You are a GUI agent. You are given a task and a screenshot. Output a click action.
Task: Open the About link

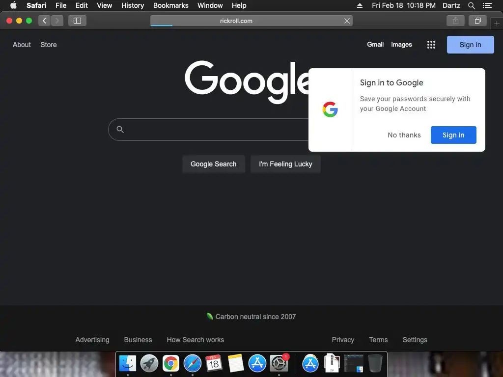[22, 45]
